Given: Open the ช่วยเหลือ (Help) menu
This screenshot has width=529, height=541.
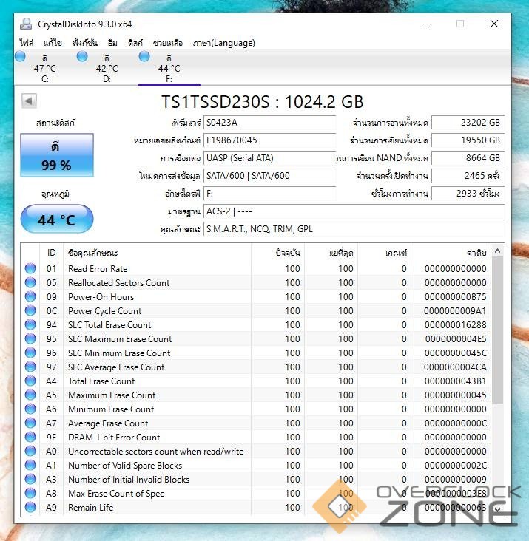Looking at the screenshot, I should [x=168, y=43].
